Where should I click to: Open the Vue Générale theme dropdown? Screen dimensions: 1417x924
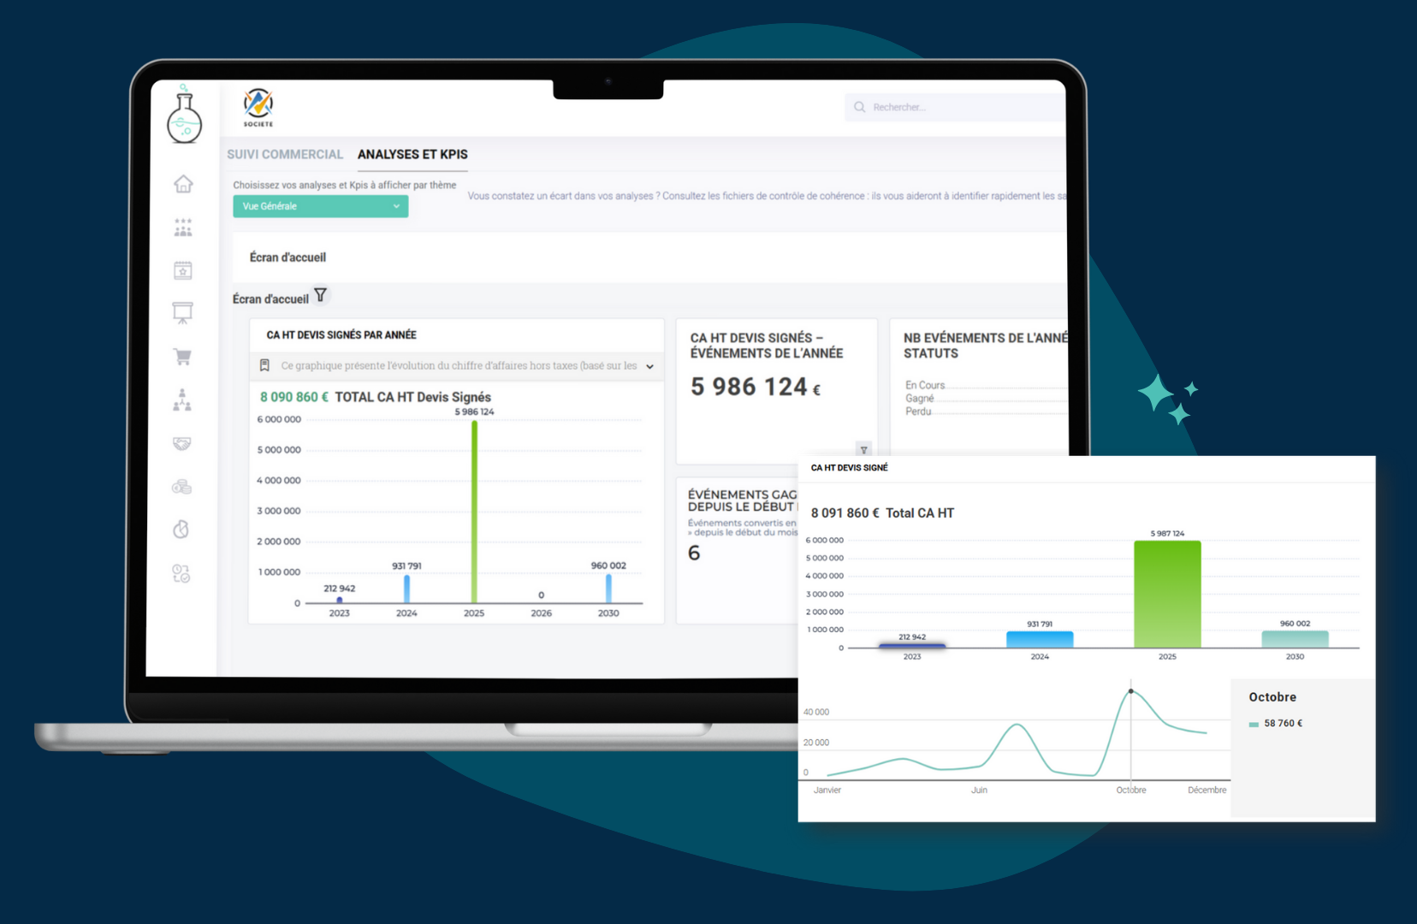(x=320, y=206)
